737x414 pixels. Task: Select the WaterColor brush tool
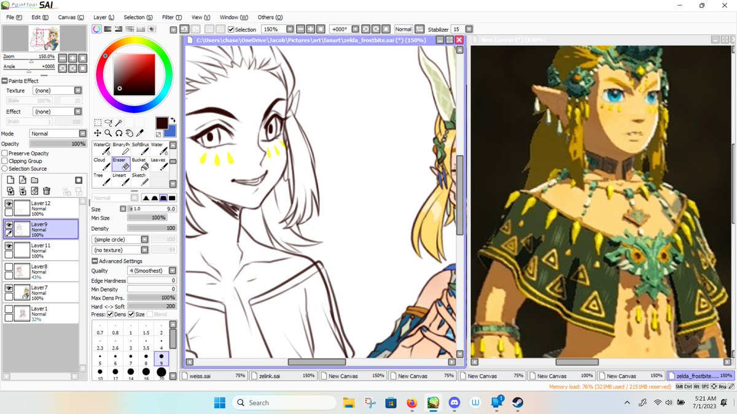[x=101, y=148]
